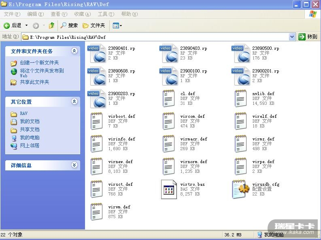This screenshot has height=240, width=321.
Task: Collapse the 其它位置 panel
Action: tap(74, 102)
